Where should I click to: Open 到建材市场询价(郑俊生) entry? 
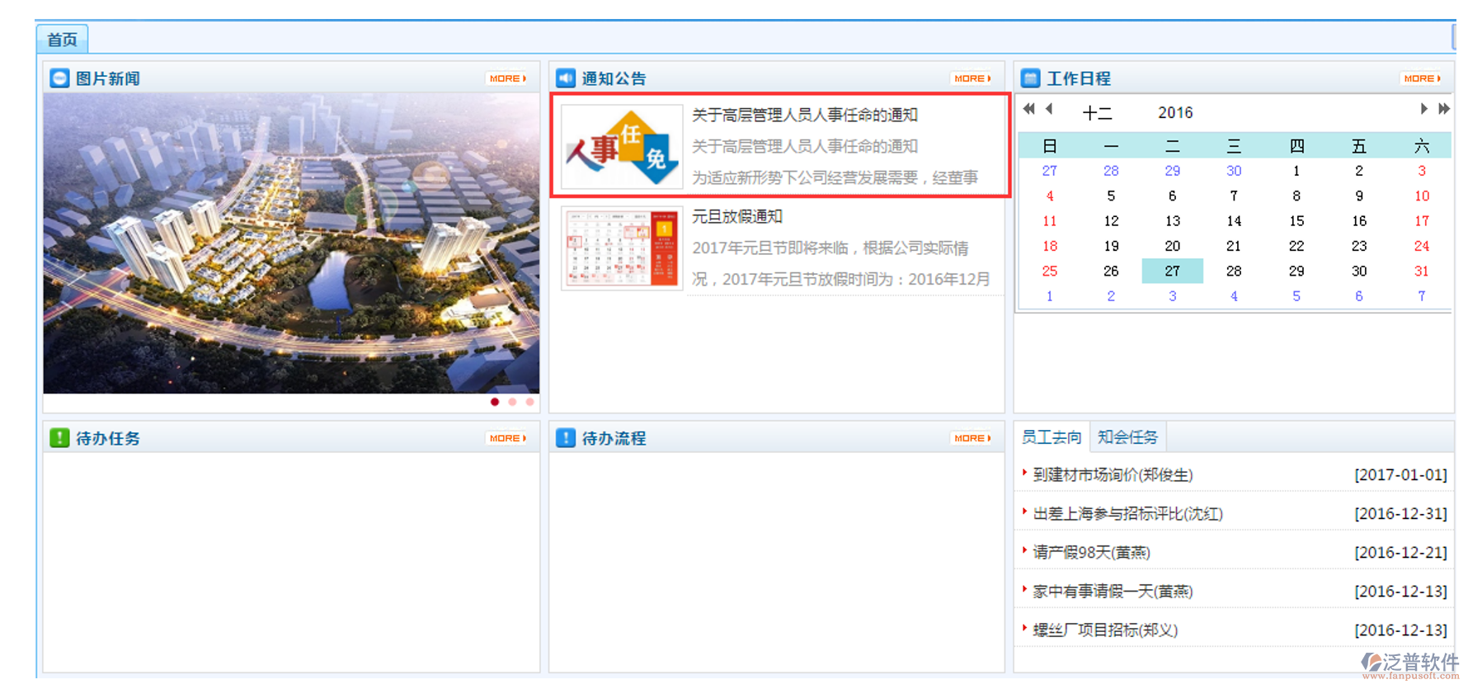[1113, 475]
